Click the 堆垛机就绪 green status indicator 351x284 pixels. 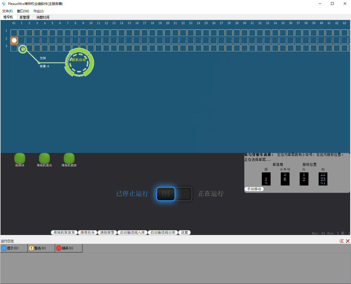click(69, 158)
